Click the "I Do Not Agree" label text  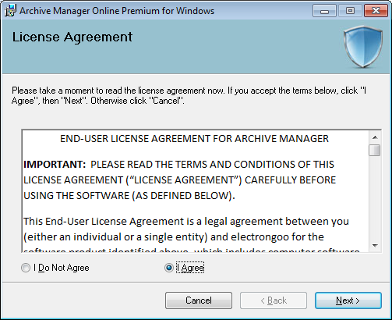point(62,268)
